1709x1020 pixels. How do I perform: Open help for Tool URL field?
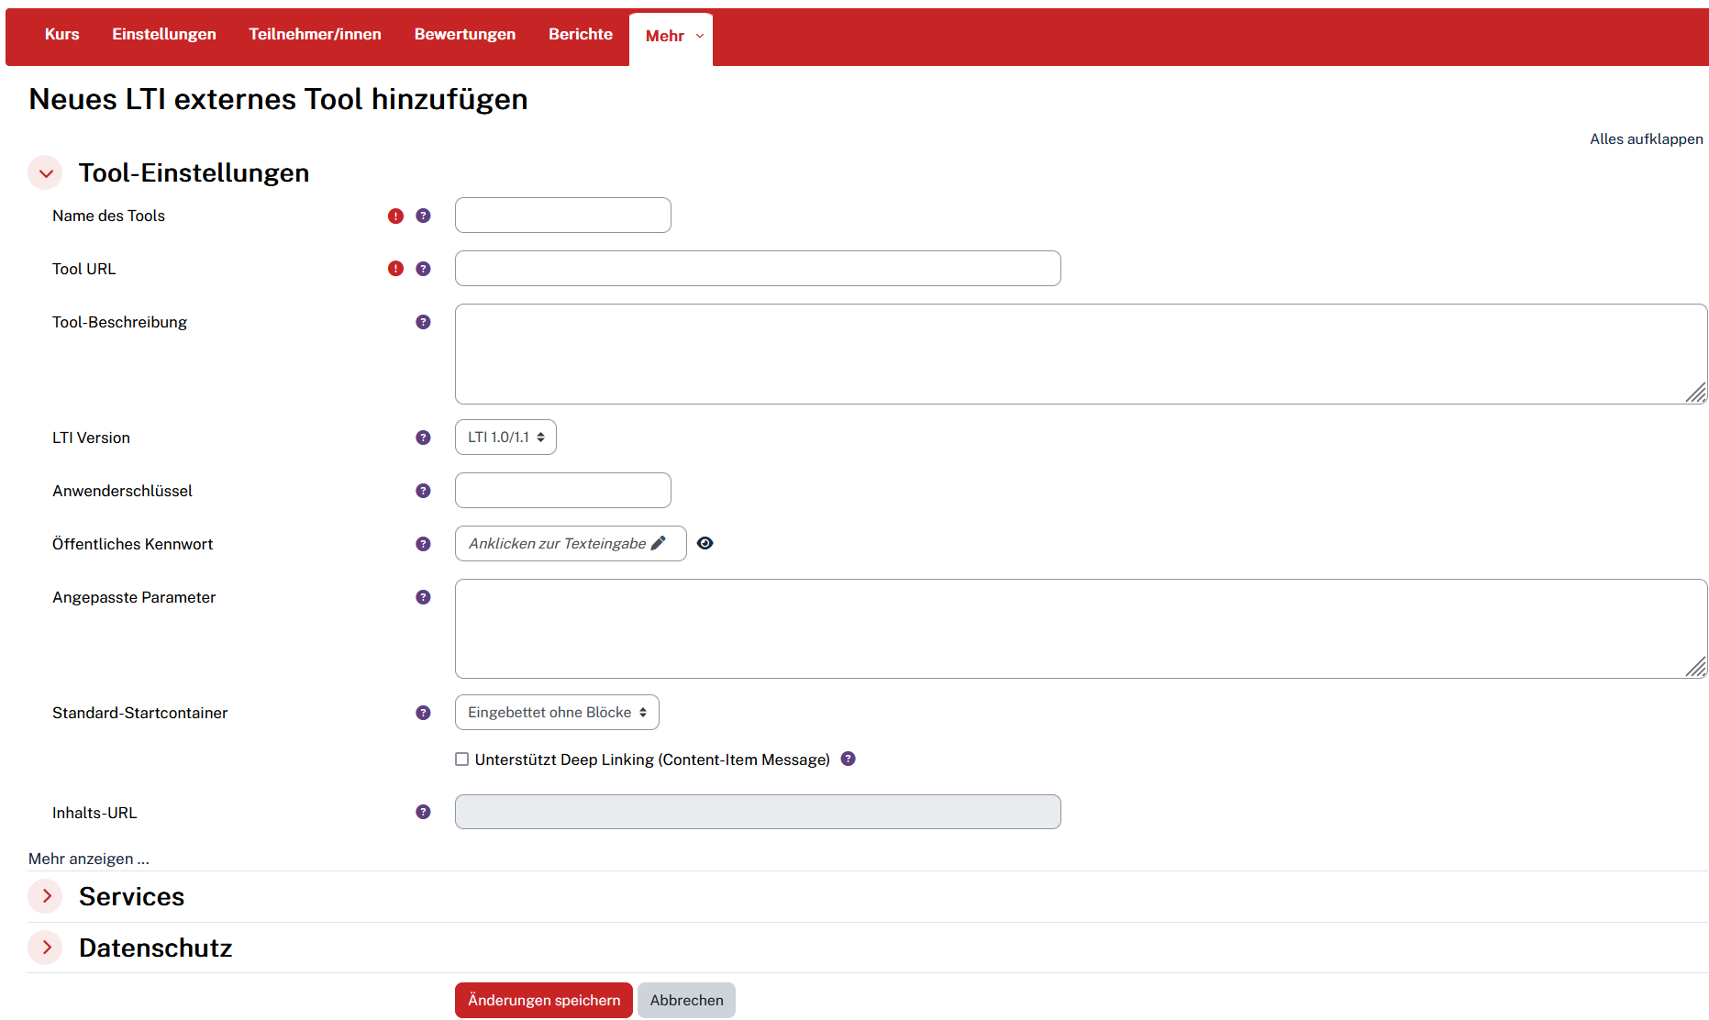(423, 269)
